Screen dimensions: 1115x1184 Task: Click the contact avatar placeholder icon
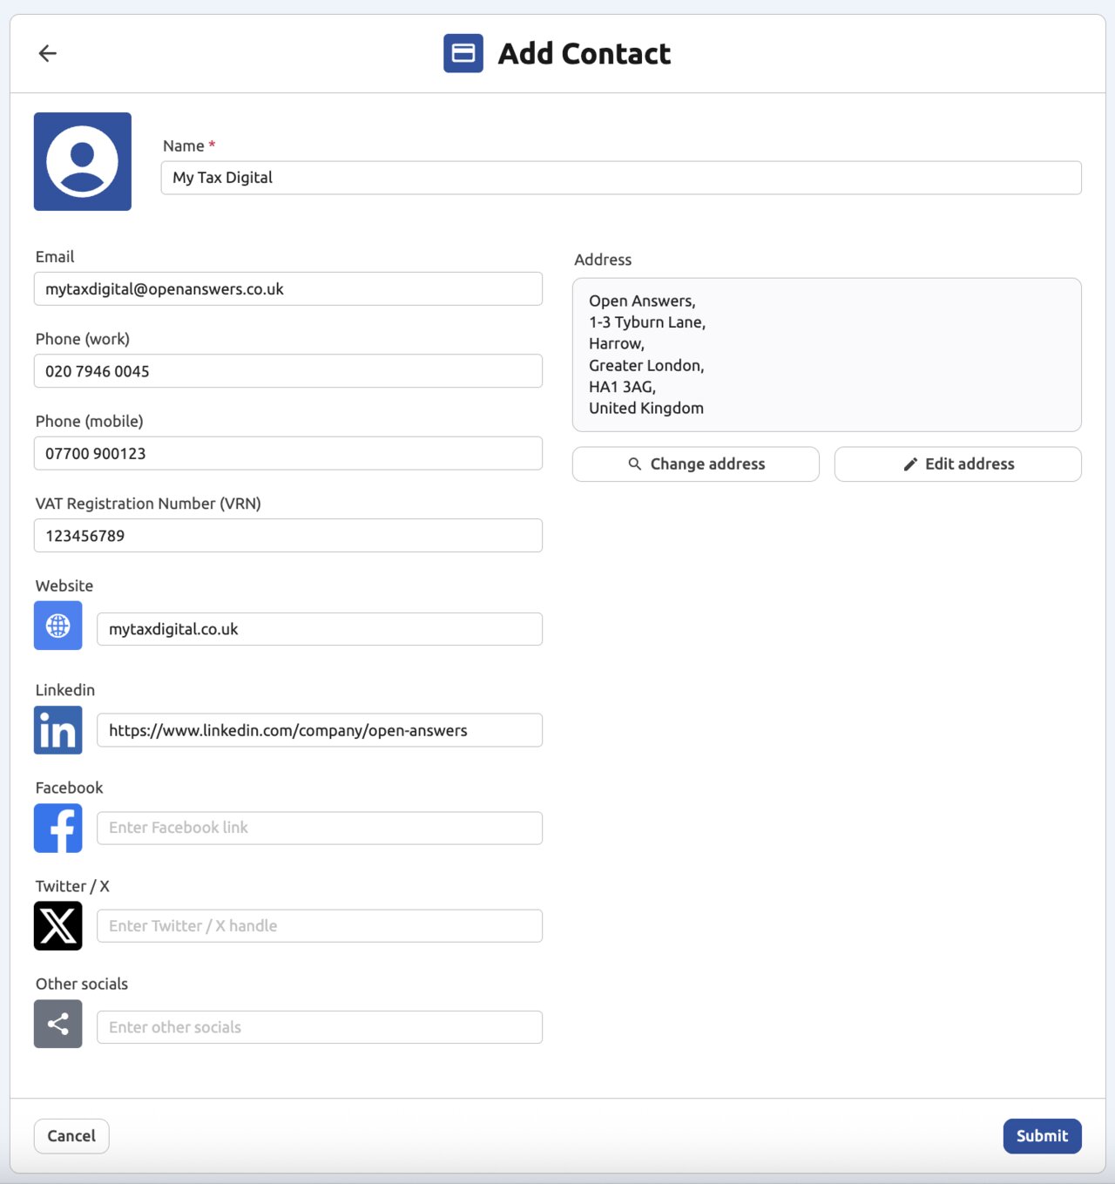pos(81,161)
